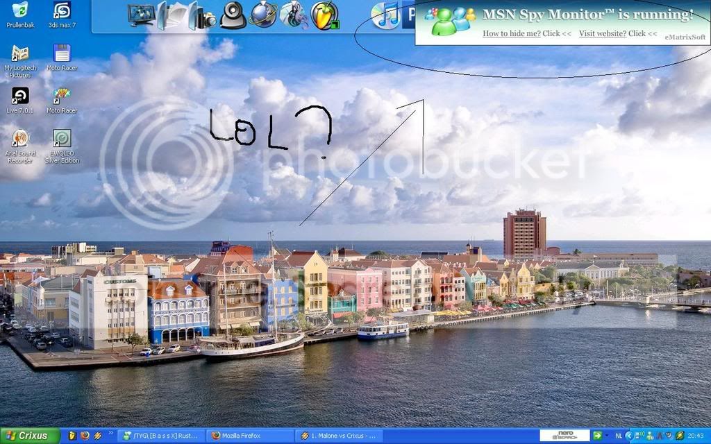Open the Crixus Start button
Image resolution: width=711 pixels, height=444 pixels.
pos(30,436)
